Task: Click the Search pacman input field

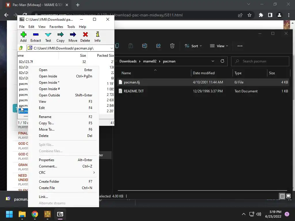Action: 260,61
